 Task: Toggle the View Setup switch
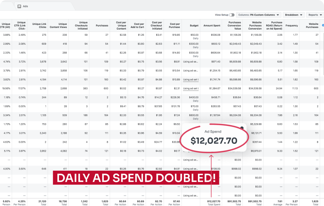232,15
